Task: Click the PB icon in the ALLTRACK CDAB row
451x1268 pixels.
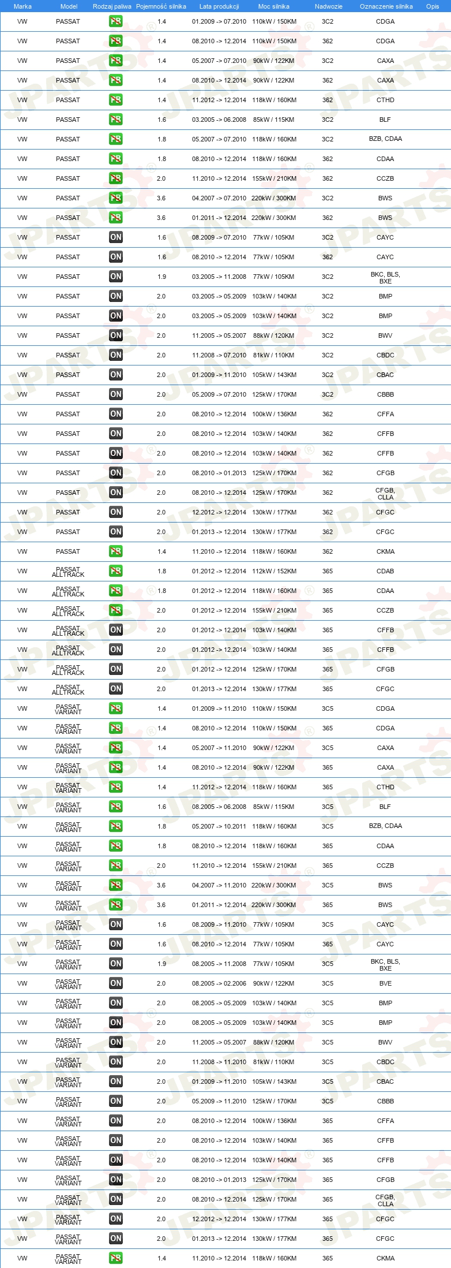Action: click(x=116, y=571)
